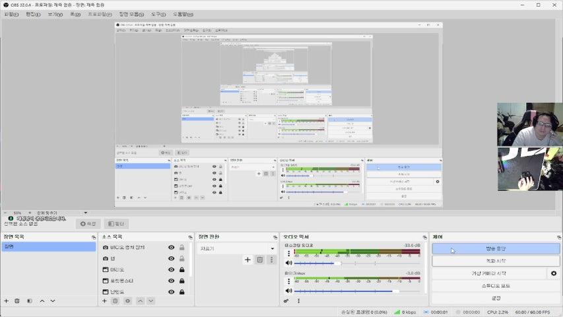
Task: Open virtual camera settings gear icon
Action: point(554,273)
